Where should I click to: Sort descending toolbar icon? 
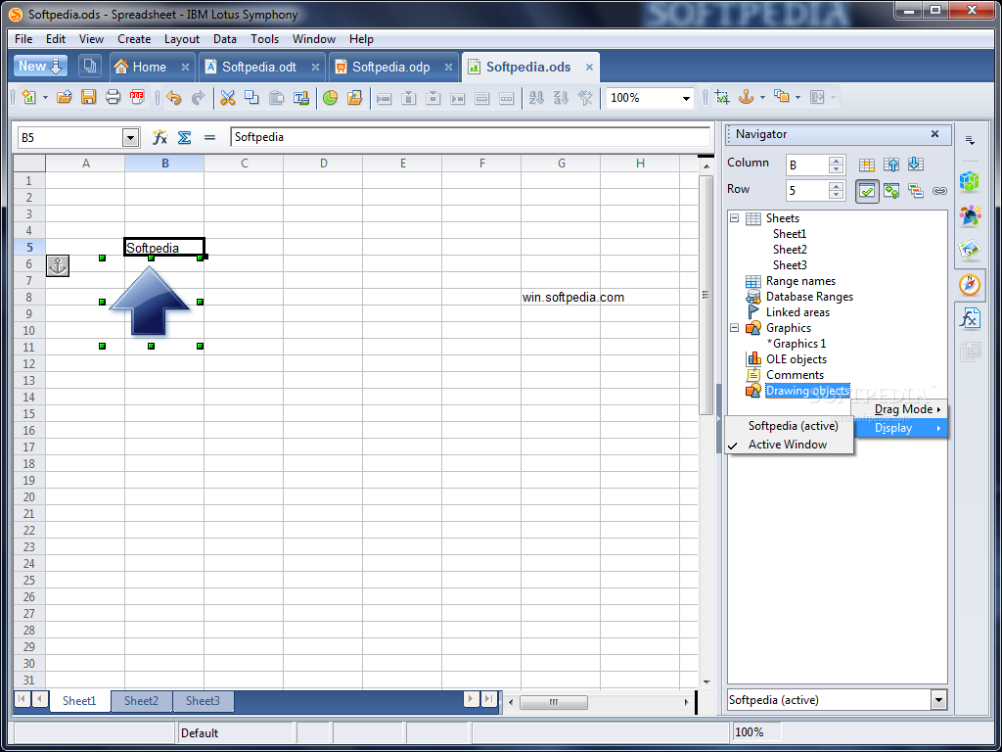coord(561,97)
